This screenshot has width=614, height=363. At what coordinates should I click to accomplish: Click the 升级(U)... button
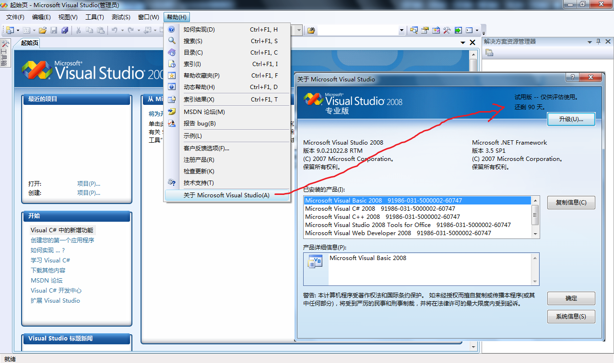[571, 119]
